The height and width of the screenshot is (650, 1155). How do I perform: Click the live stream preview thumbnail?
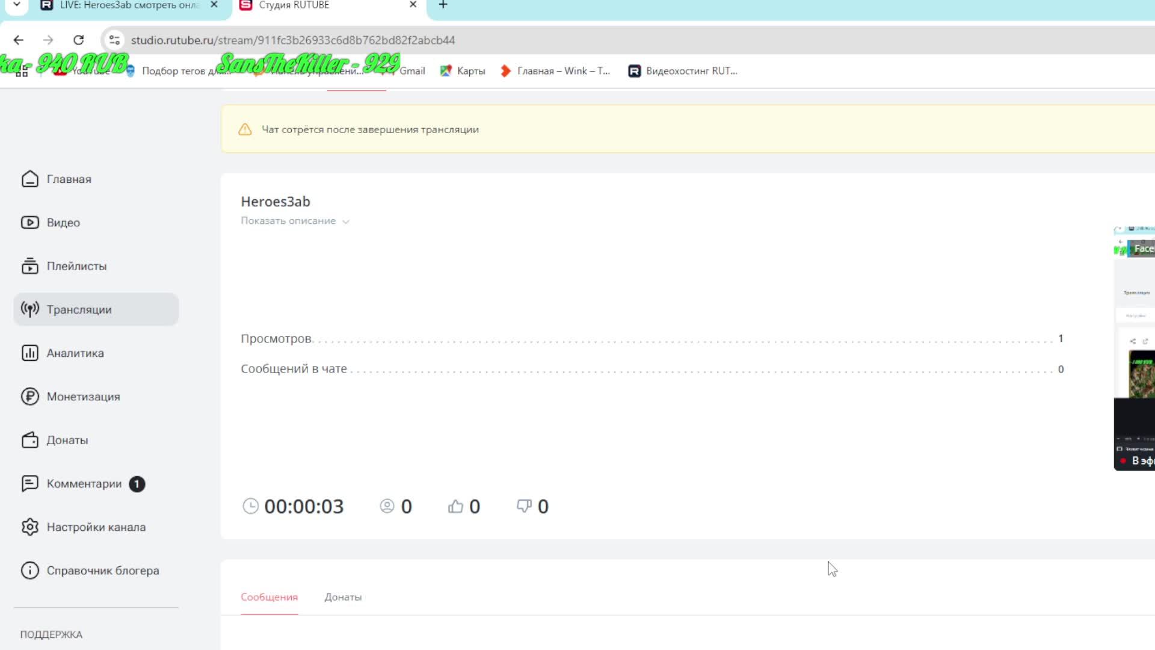[x=1135, y=349]
